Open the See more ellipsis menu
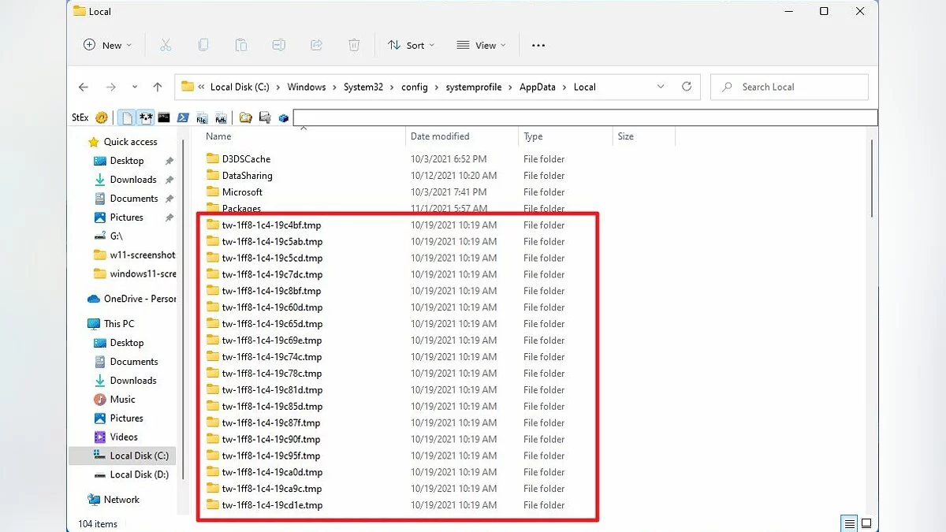 point(538,45)
